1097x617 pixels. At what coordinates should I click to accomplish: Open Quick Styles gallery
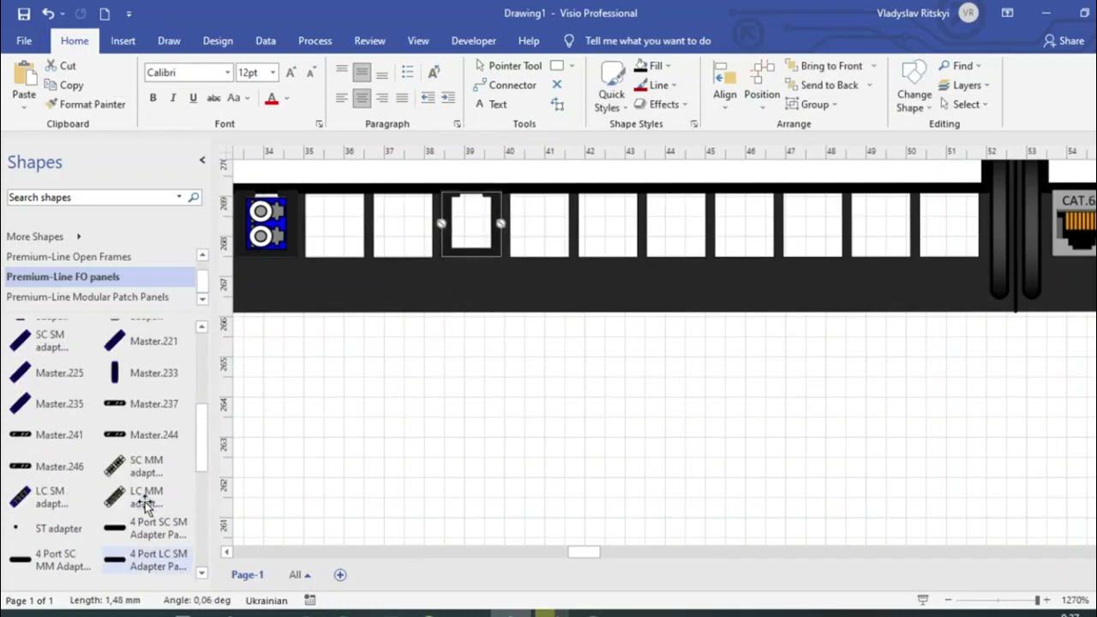pyautogui.click(x=612, y=87)
